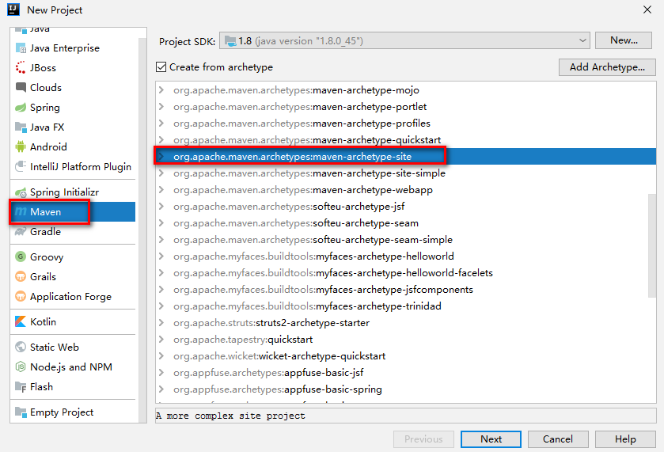Click the Java Enterprise icon in sidebar
The width and height of the screenshot is (664, 452).
pos(21,47)
